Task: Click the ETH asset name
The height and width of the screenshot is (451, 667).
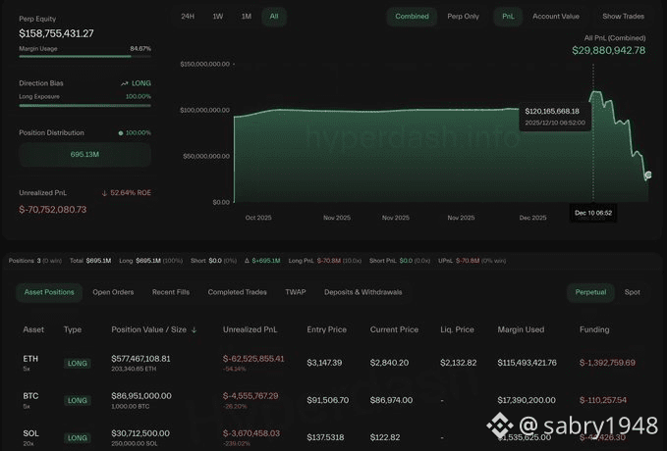Action: point(30,359)
